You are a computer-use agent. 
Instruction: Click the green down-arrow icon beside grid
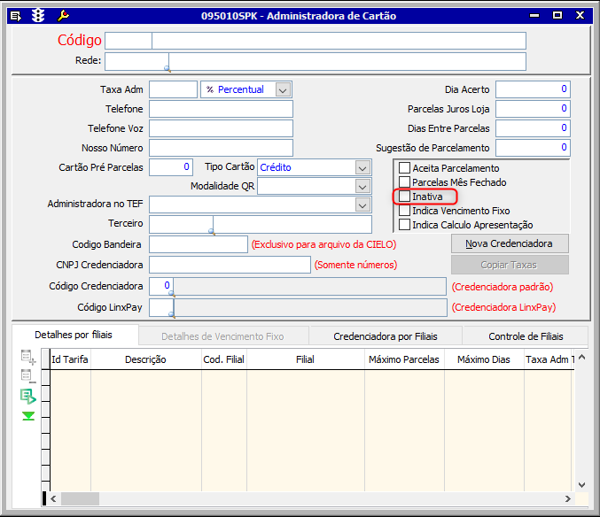(x=28, y=415)
